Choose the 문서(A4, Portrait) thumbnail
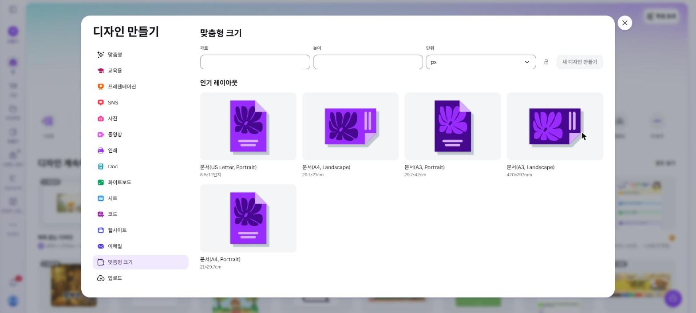 coord(248,218)
